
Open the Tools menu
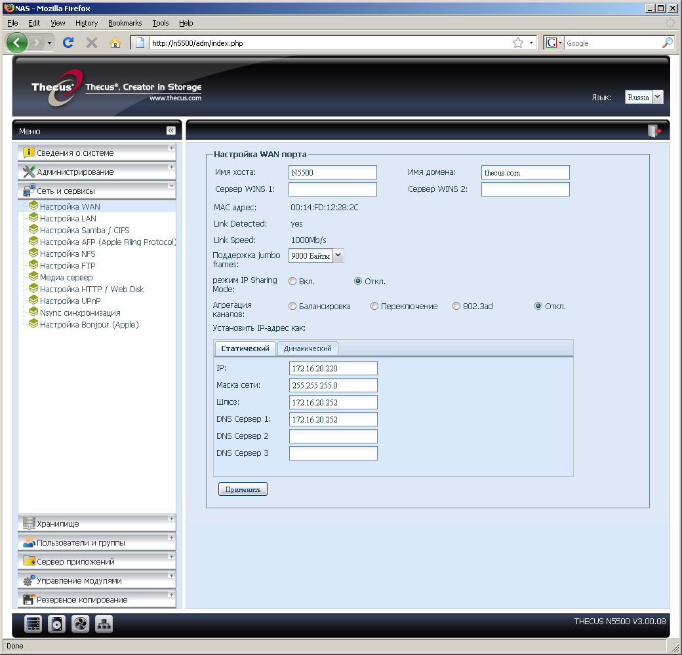click(x=161, y=23)
